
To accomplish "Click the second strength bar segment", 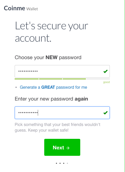I will 51,79.
